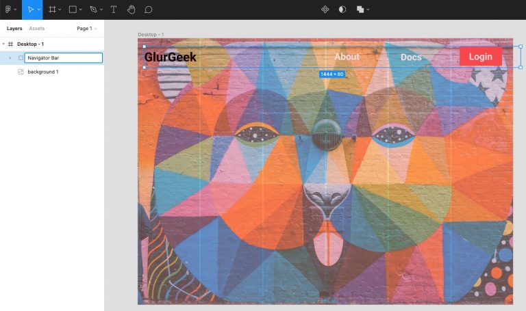The image size is (526, 311).
Task: Activate the Hand tool
Action: tap(131, 10)
